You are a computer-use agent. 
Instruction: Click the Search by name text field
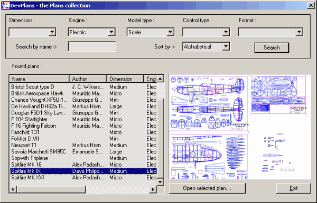(92, 46)
